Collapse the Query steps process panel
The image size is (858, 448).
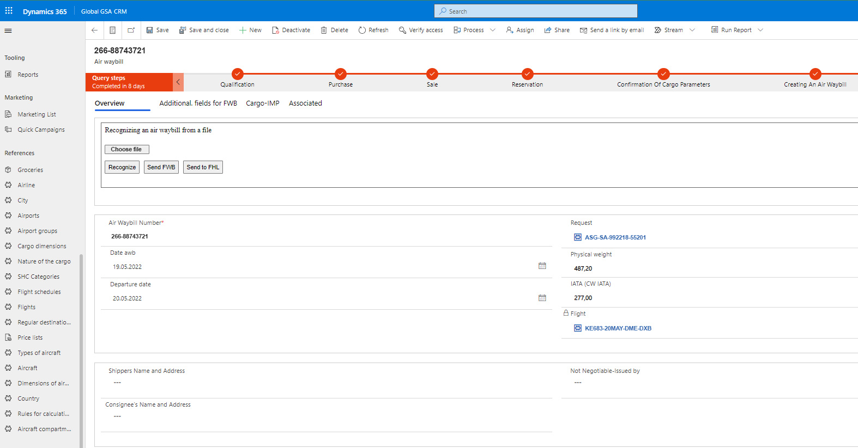pyautogui.click(x=178, y=82)
